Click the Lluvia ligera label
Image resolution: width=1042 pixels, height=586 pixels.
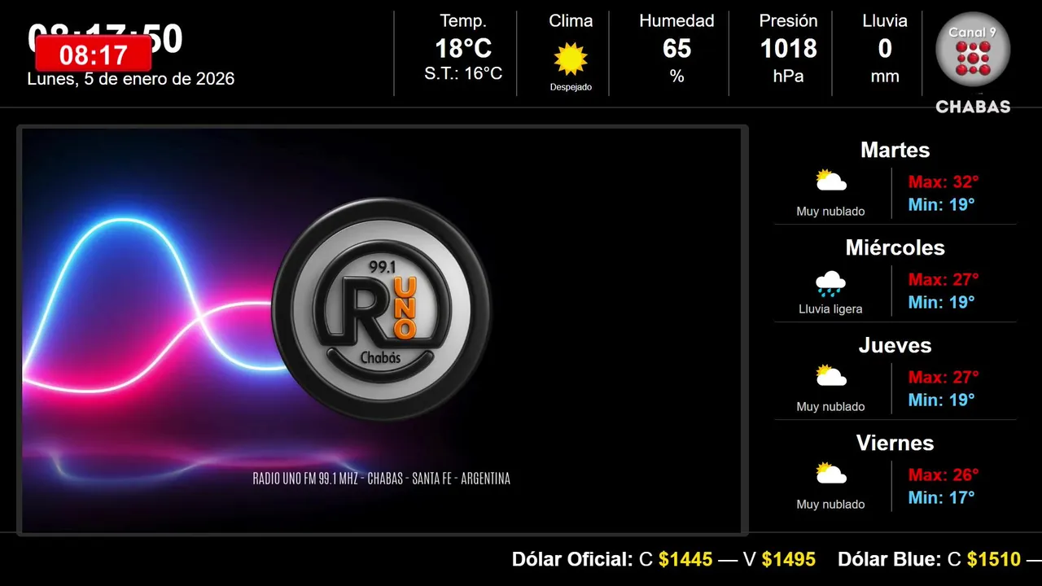click(x=830, y=309)
